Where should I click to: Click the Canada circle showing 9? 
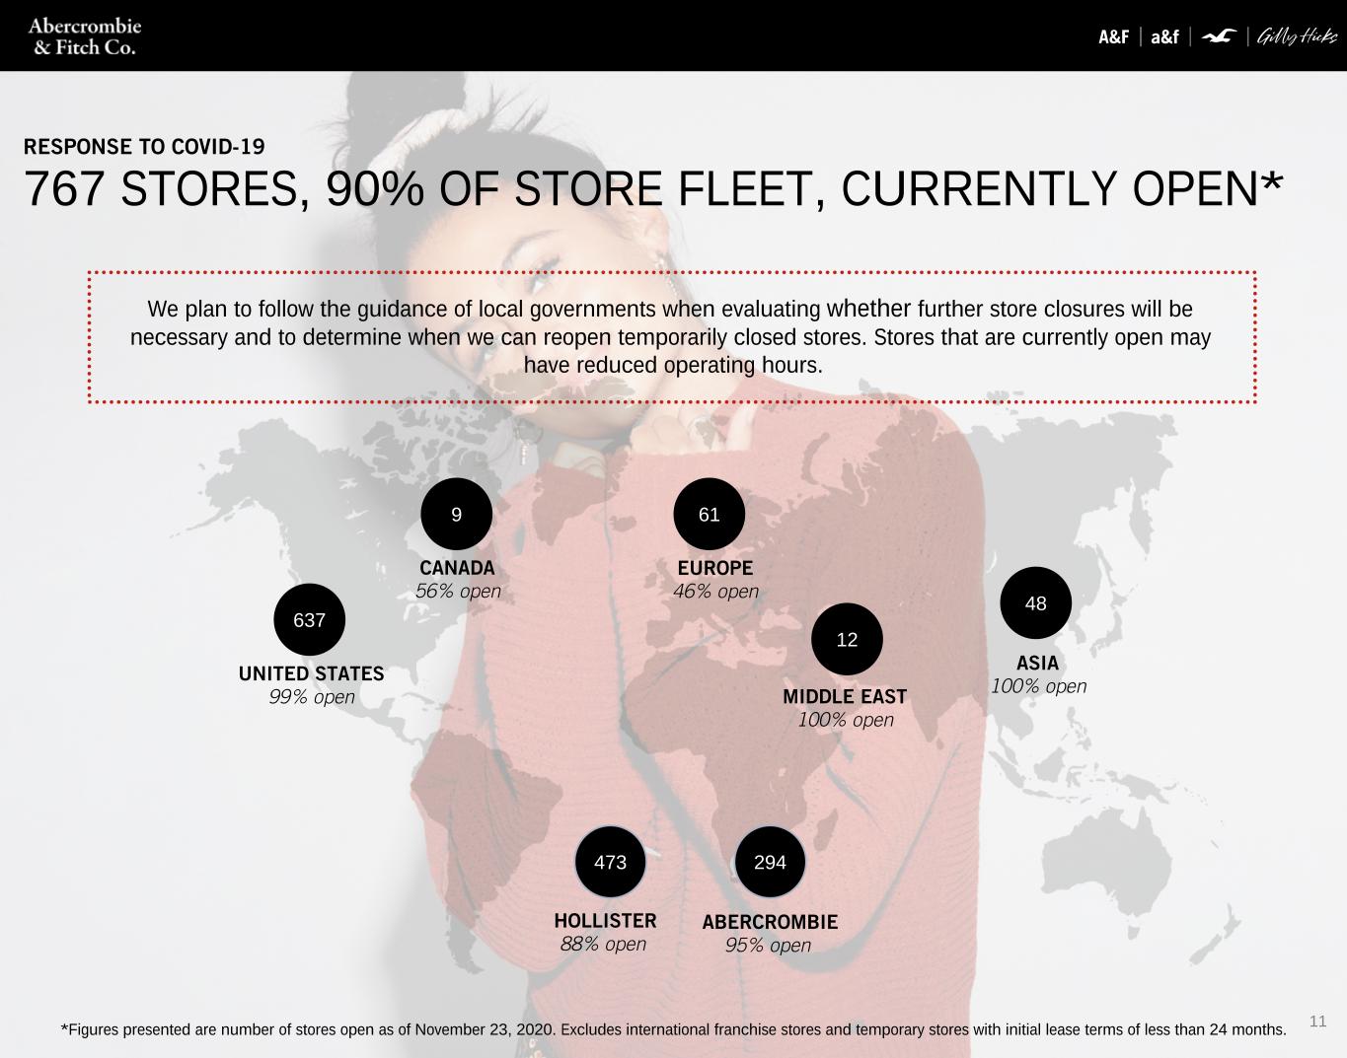tap(456, 514)
